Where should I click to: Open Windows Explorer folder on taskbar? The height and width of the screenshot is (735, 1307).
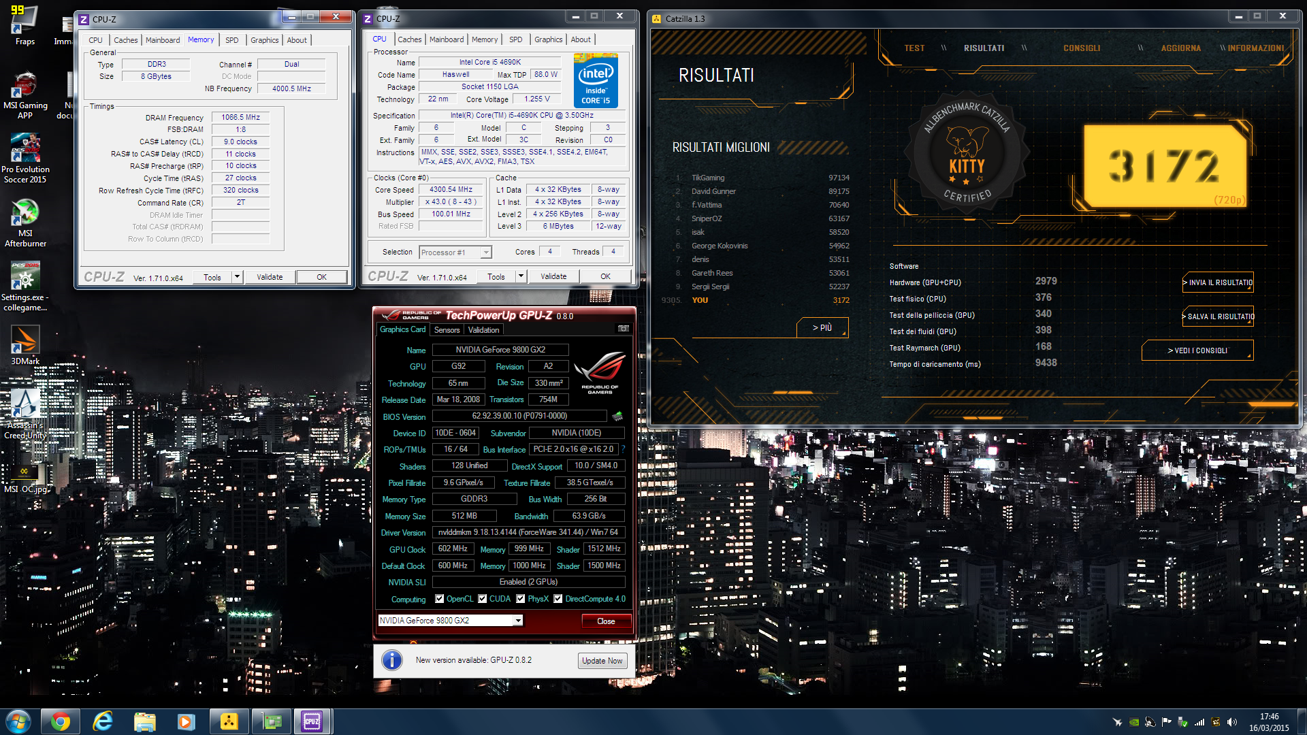click(145, 721)
